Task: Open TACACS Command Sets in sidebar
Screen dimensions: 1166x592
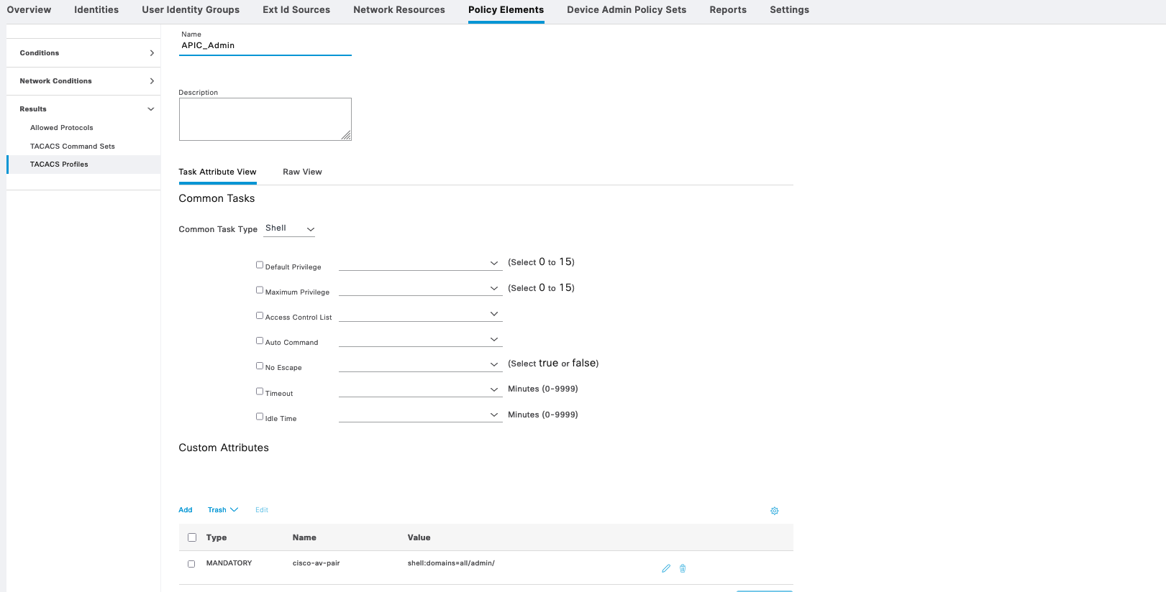Action: (73, 147)
